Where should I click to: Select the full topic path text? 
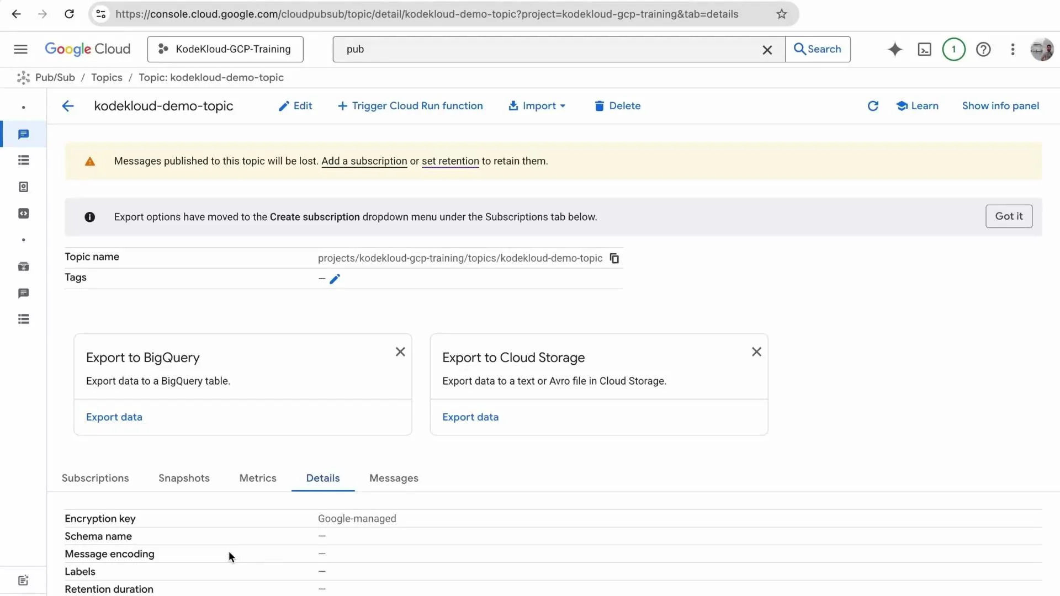tap(460, 258)
